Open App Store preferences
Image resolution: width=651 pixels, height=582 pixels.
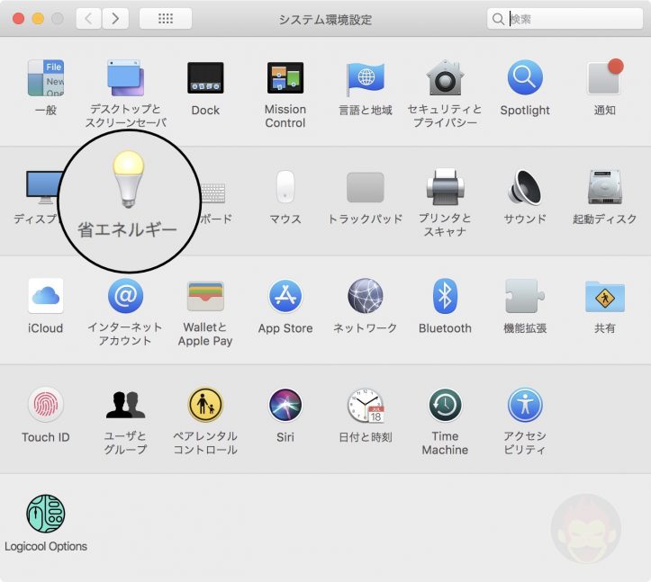coord(285,296)
